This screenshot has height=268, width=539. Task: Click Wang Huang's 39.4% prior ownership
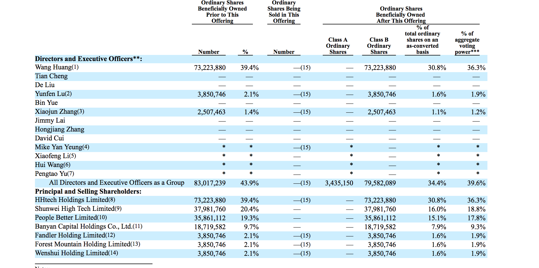250,68
